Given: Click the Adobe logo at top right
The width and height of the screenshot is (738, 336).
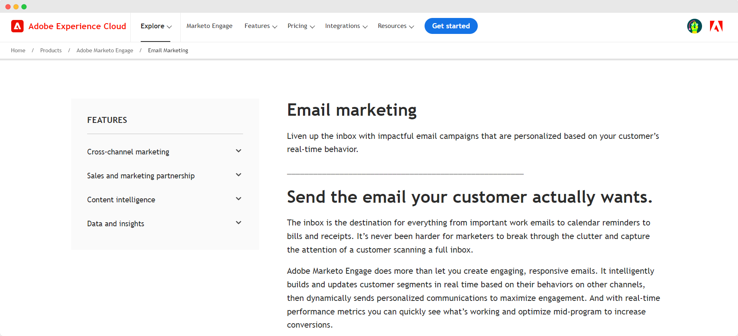Looking at the screenshot, I should click(x=716, y=26).
